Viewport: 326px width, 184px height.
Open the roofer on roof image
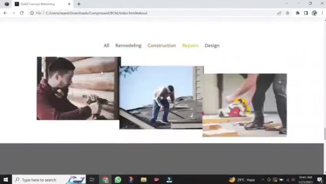click(162, 98)
